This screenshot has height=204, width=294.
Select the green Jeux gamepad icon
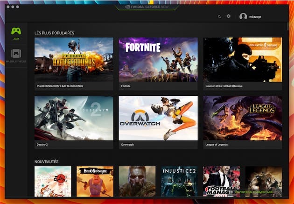click(x=16, y=31)
